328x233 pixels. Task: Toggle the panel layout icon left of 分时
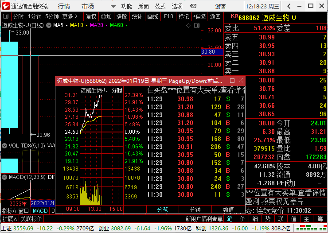(x=6, y=16)
